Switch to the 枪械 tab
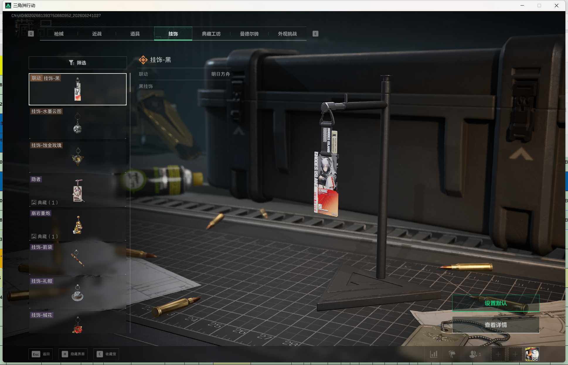This screenshot has height=365, width=568. click(59, 34)
